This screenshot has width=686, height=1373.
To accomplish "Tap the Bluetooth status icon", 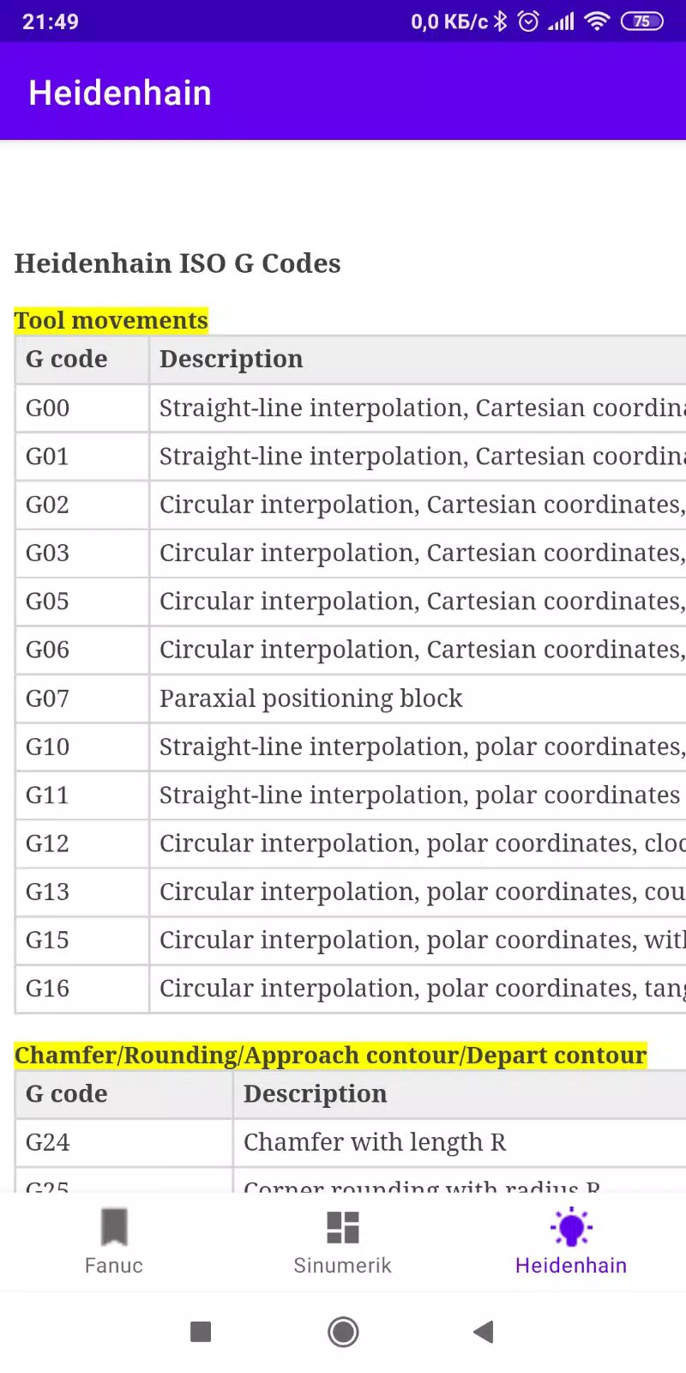I will point(501,21).
